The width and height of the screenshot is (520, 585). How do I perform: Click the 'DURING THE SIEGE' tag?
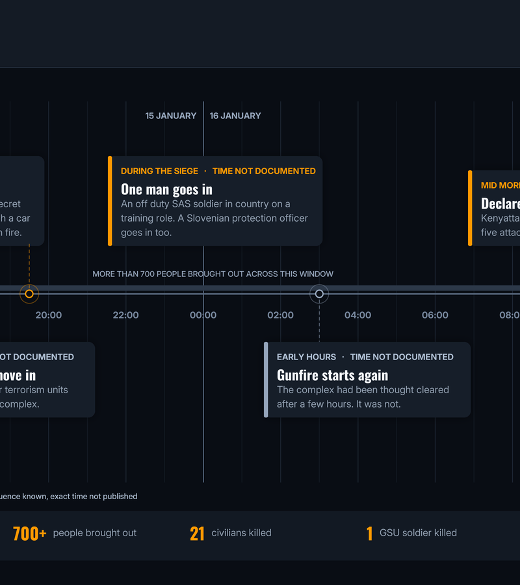coord(159,171)
